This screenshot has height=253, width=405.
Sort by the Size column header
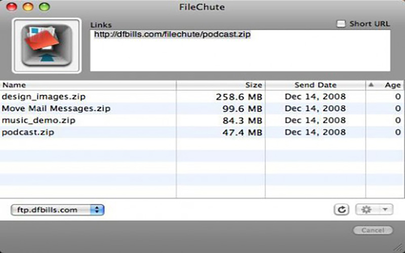click(221, 85)
